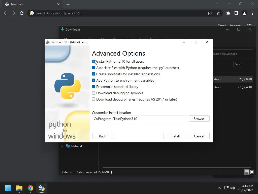Reload the Chrome page

click(x=22, y=13)
